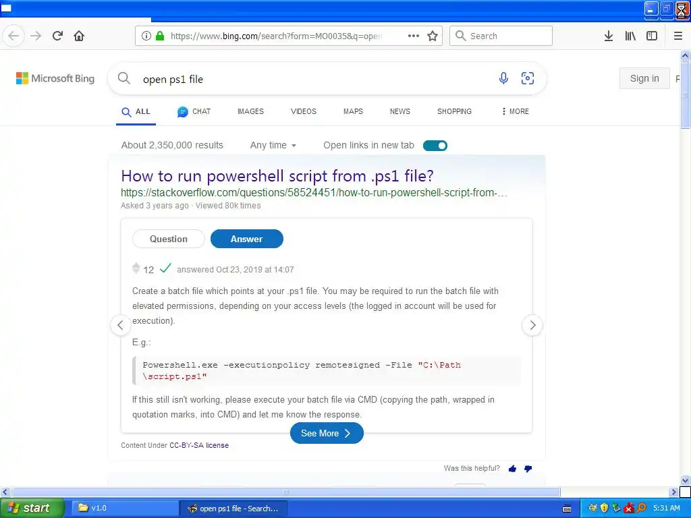Go to the previous answer card
The width and height of the screenshot is (691, 518).
pos(120,325)
